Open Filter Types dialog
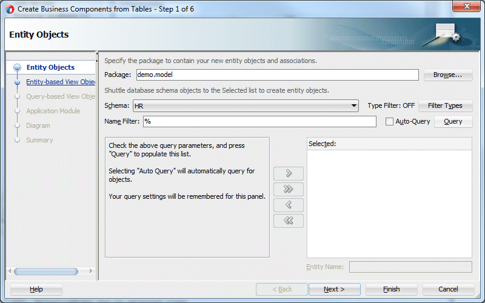485x303 pixels. click(x=445, y=105)
